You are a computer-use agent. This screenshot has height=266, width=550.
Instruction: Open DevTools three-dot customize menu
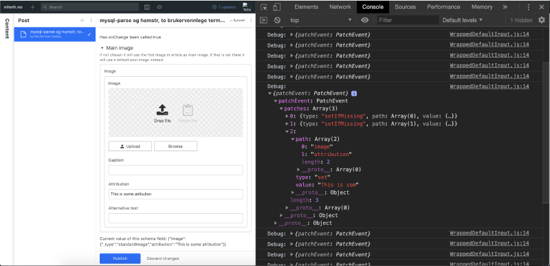pos(529,7)
